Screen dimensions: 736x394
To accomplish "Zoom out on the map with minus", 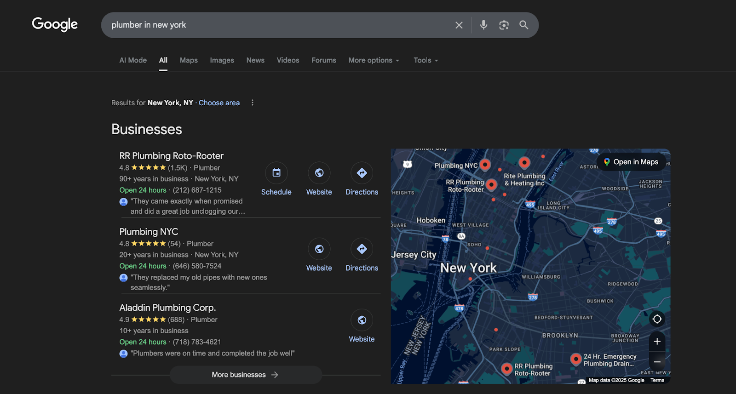I will pyautogui.click(x=657, y=361).
